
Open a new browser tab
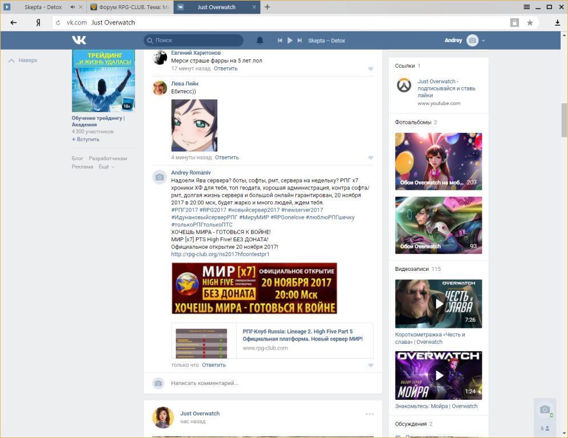point(267,7)
